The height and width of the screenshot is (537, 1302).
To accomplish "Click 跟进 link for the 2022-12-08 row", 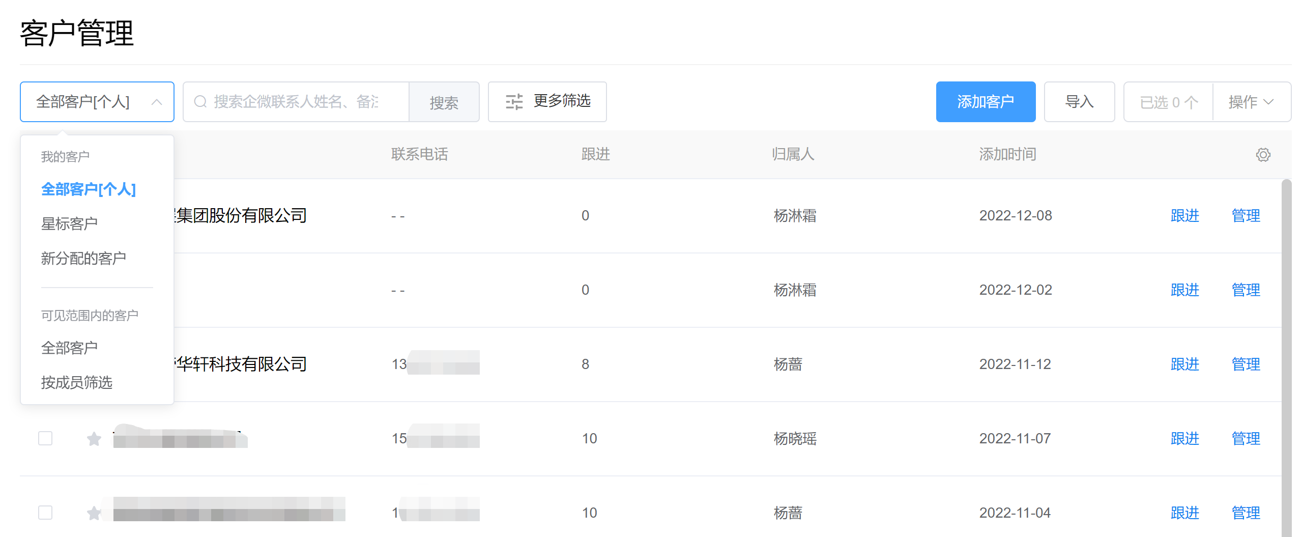I will click(x=1184, y=216).
